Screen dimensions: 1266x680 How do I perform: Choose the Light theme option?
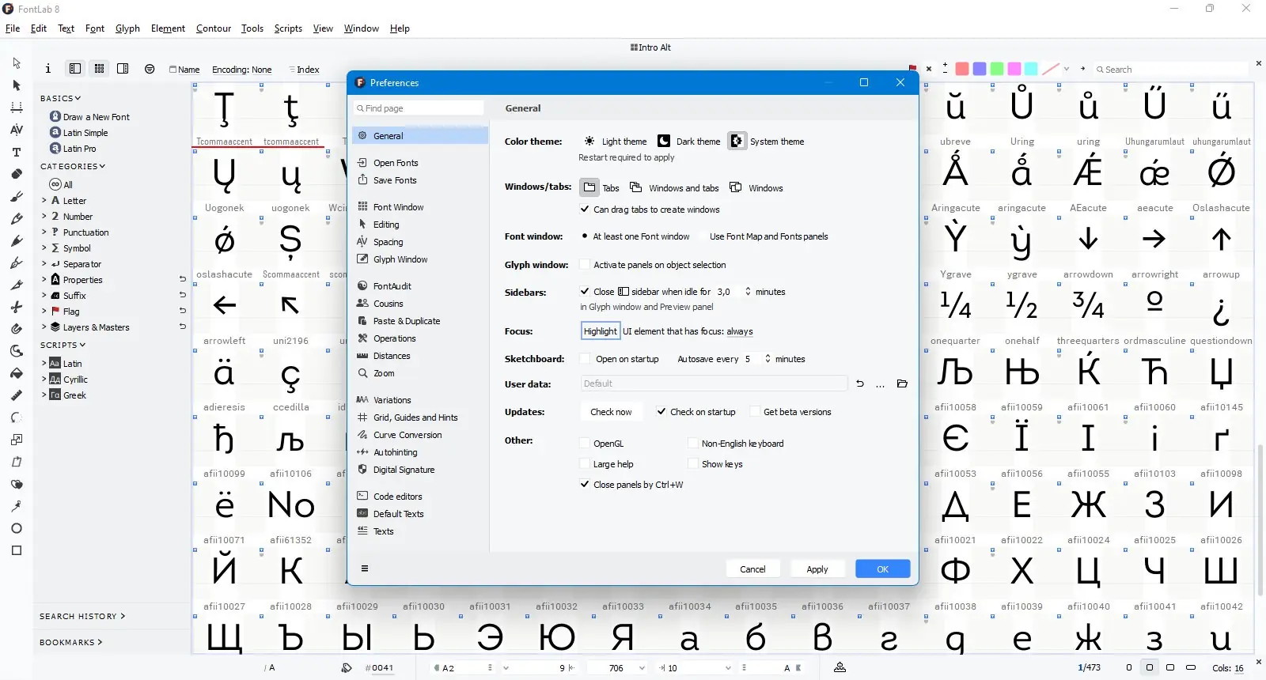[x=616, y=142]
